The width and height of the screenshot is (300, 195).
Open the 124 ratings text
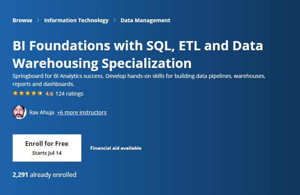(x=69, y=94)
